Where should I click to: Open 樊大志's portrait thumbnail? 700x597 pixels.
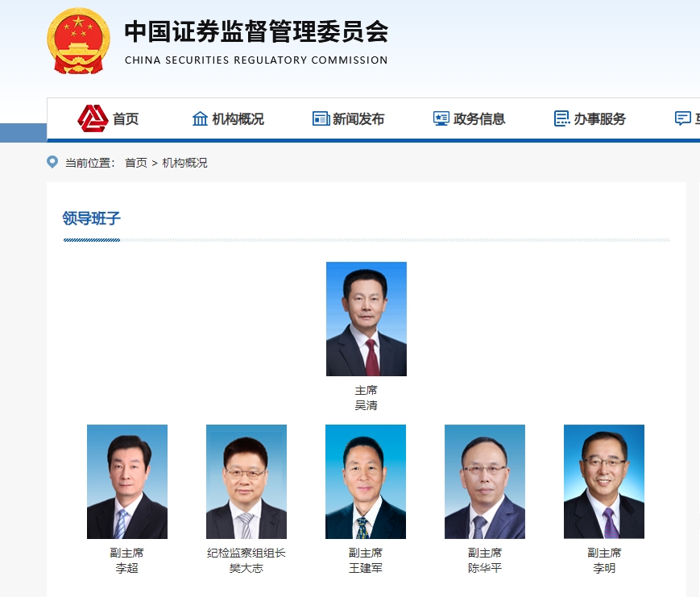click(x=246, y=482)
